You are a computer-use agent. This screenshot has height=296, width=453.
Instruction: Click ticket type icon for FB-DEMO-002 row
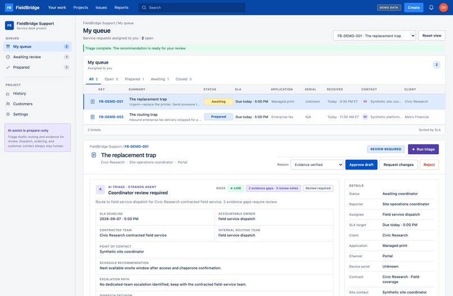92,117
